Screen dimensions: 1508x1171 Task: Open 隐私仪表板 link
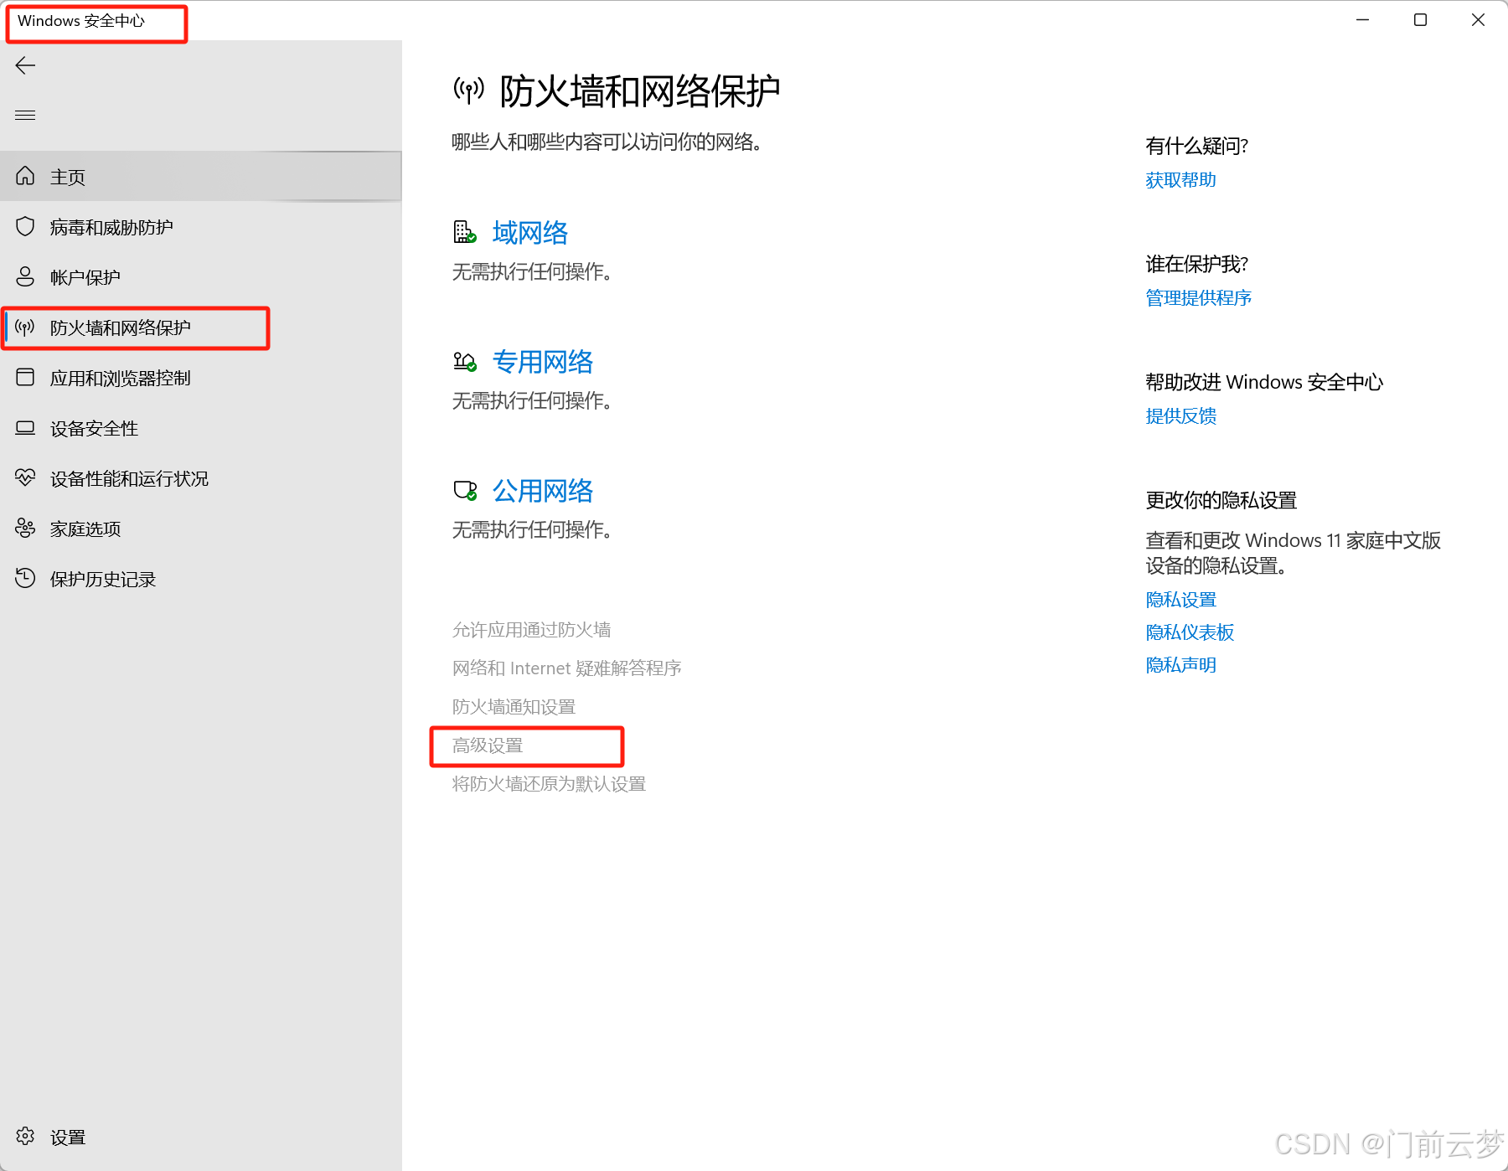tap(1190, 632)
